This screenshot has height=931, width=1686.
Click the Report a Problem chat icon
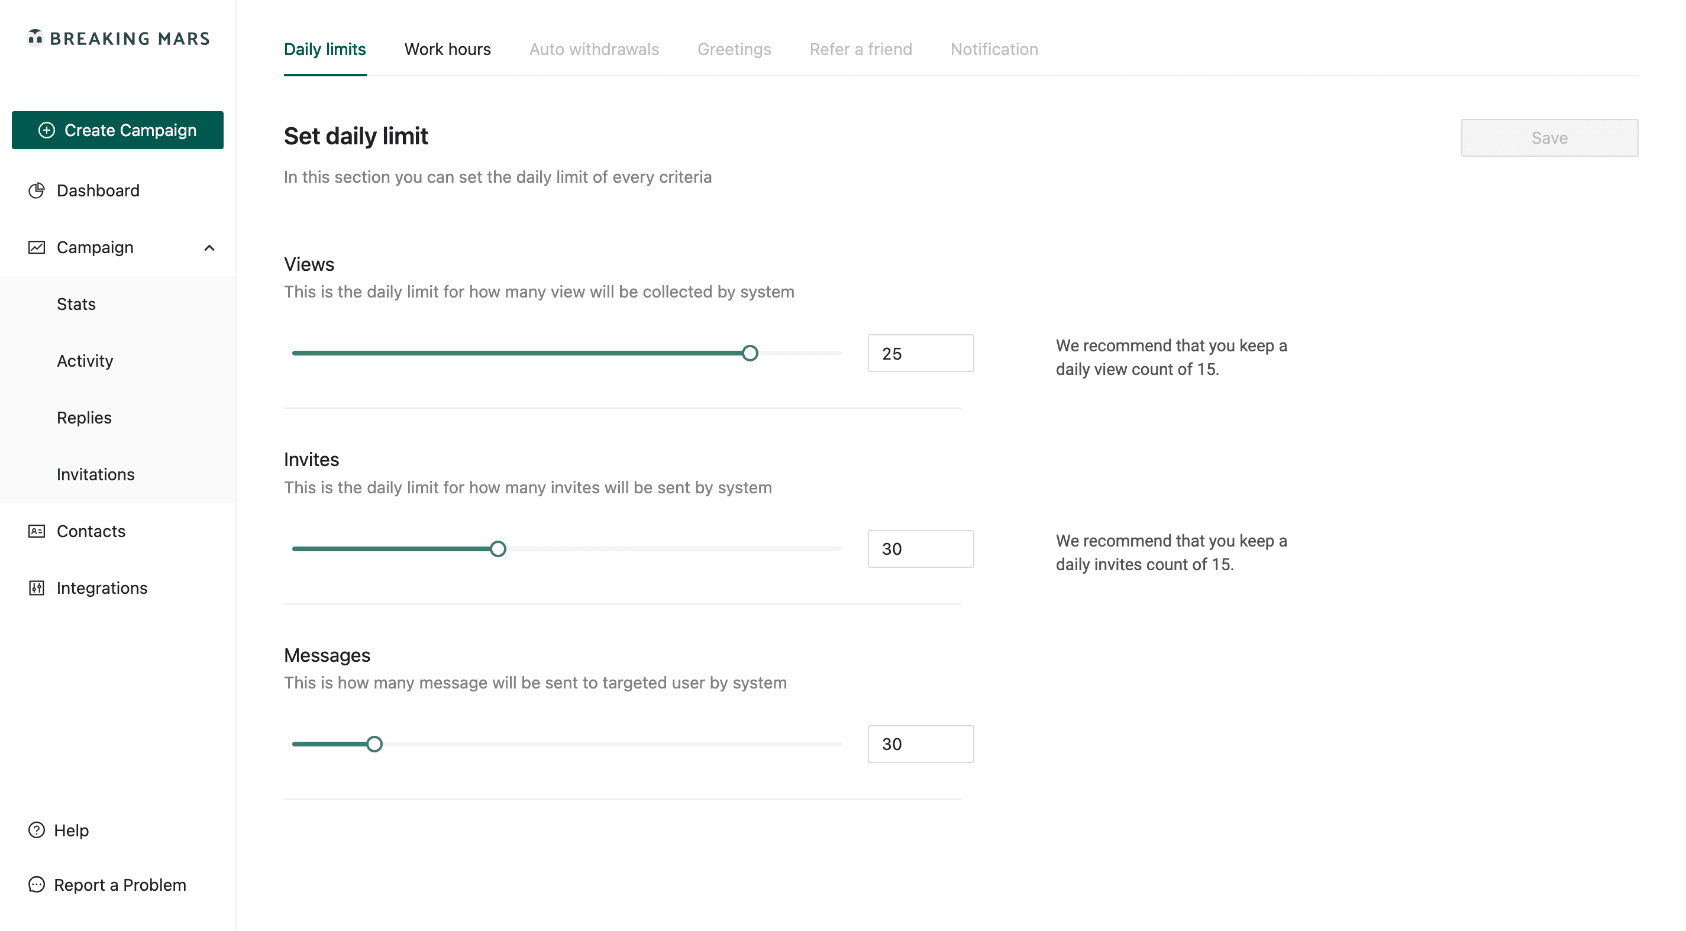click(37, 884)
